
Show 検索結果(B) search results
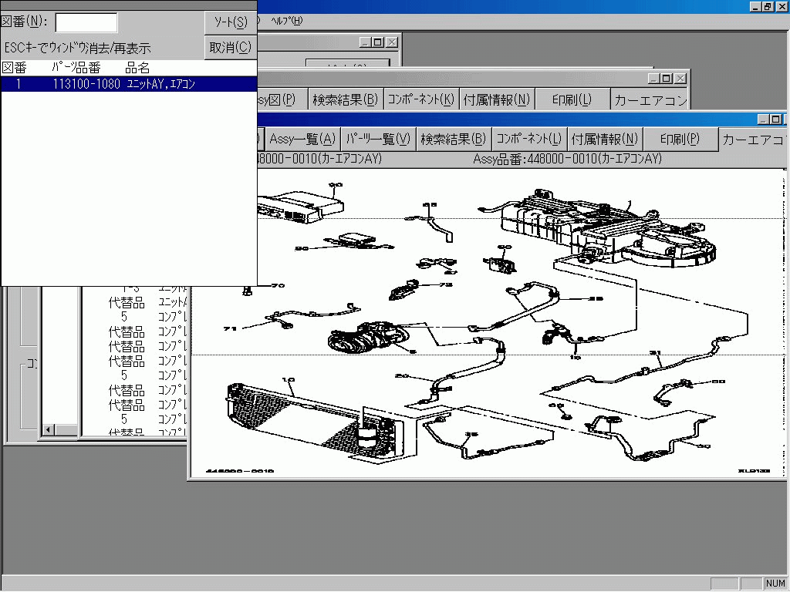coord(454,139)
